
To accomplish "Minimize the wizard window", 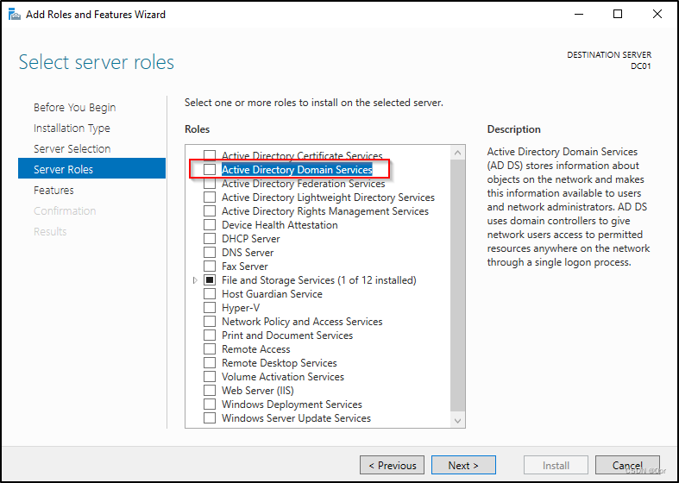I will [579, 15].
